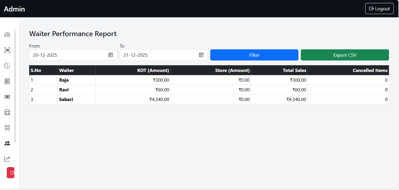This screenshot has height=190, width=399.
Task: Click the To date input field
Action: [x=159, y=55]
